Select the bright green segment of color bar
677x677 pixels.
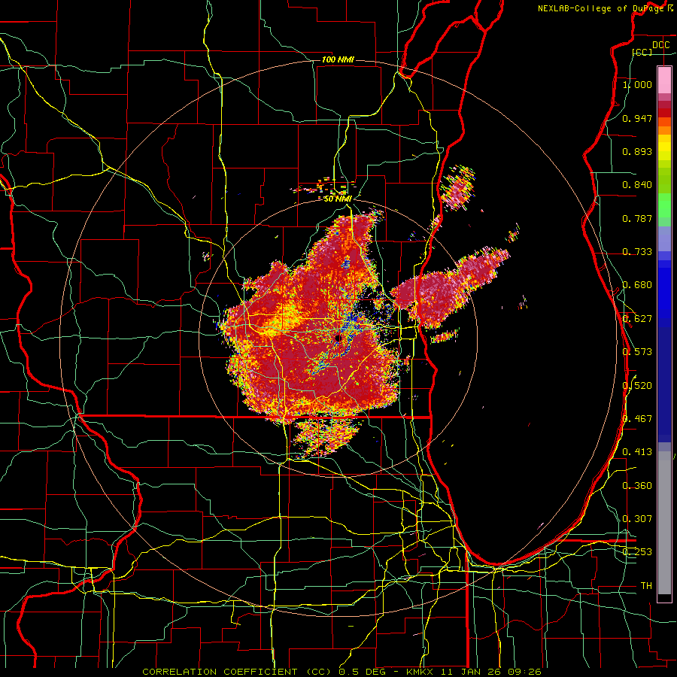(664, 205)
